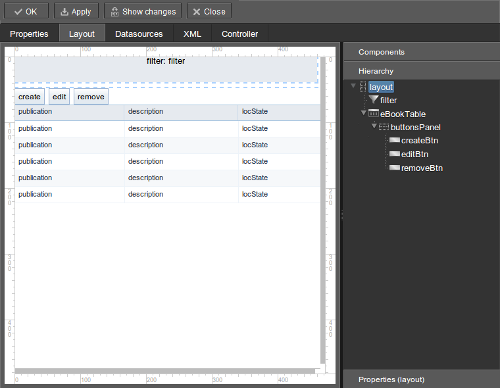Select editBtn in the hierarchy tree
The width and height of the screenshot is (500, 388).
coord(414,155)
